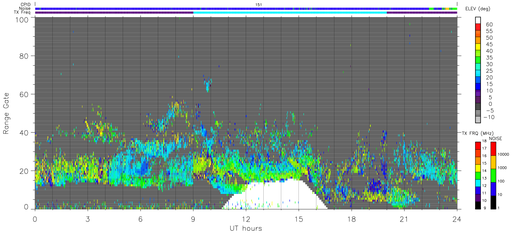Select the ELEV colorbar swatch between 50 and 45
The width and height of the screenshot is (514, 237).
(478, 41)
